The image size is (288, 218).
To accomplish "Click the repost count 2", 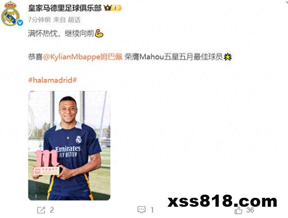I will tap(52, 210).
